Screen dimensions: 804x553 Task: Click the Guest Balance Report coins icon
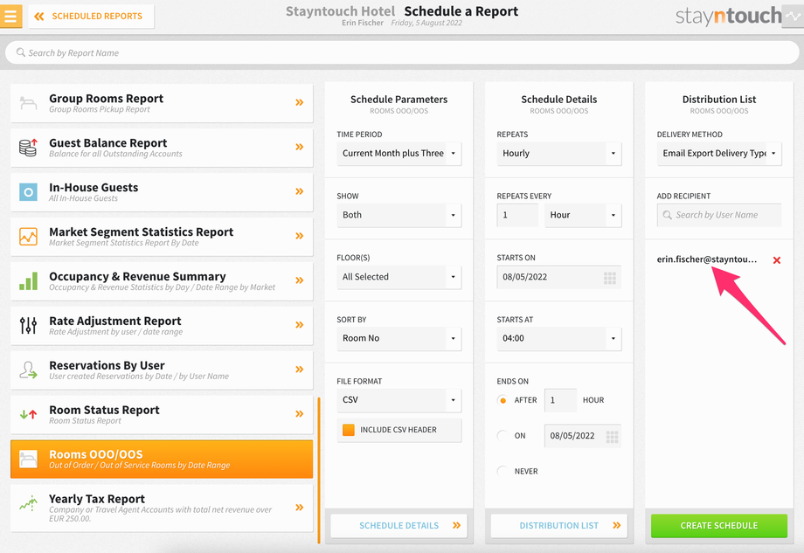[28, 148]
